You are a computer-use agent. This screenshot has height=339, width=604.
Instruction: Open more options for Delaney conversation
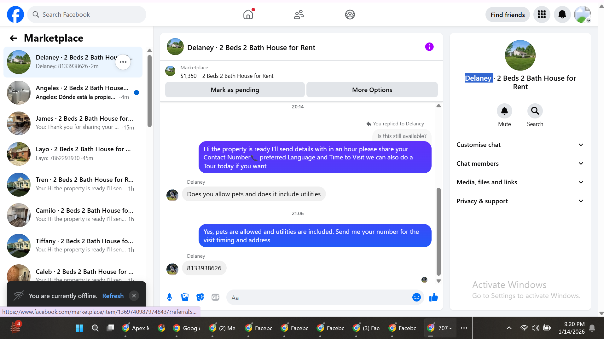coord(123,62)
